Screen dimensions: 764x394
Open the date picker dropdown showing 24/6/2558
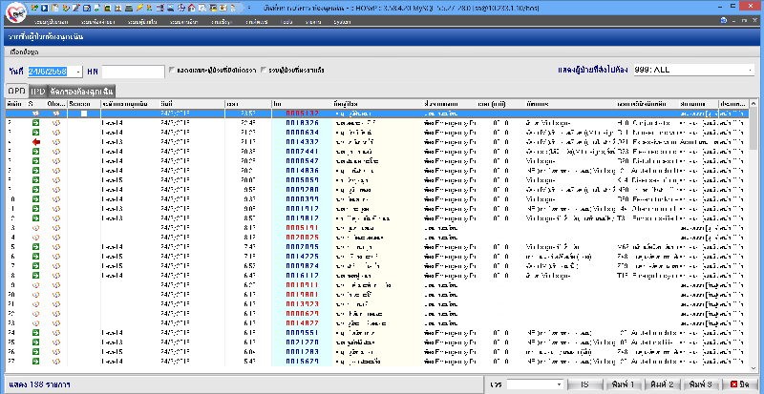pyautogui.click(x=79, y=72)
